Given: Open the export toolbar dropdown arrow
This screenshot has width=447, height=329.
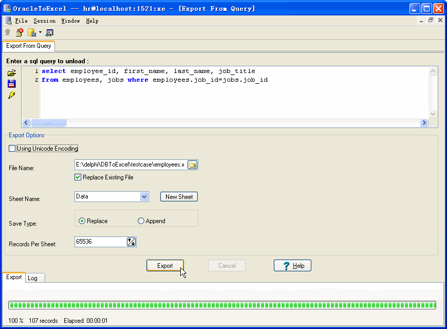Looking at the screenshot, I should coord(40,32).
